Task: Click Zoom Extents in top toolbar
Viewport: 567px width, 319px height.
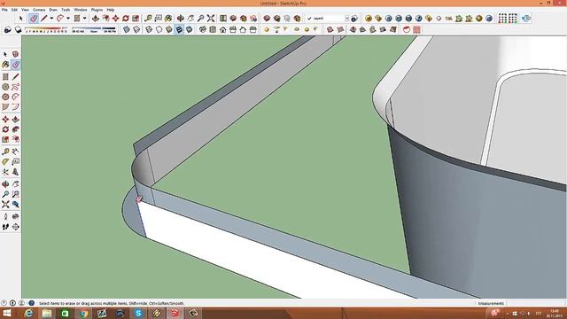Action: (211, 18)
